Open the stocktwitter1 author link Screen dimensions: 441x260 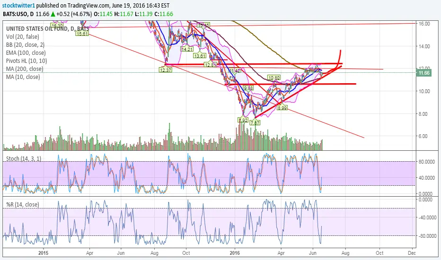(x=19, y=5)
